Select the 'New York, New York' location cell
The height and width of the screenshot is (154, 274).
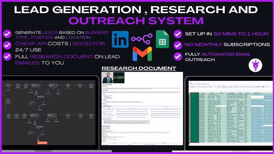212,95
